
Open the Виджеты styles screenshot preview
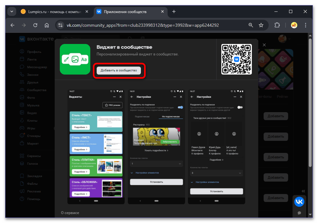pyautogui.click(x=96, y=147)
